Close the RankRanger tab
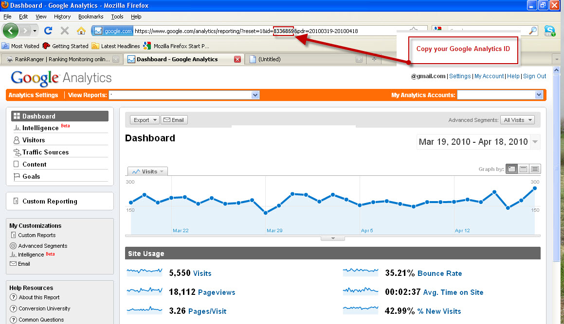 click(x=116, y=59)
